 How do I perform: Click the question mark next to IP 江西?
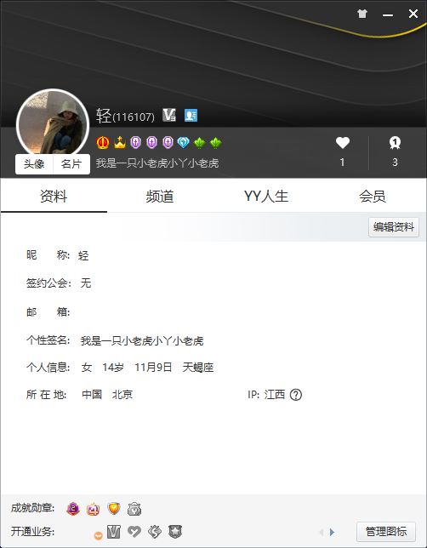tap(296, 395)
